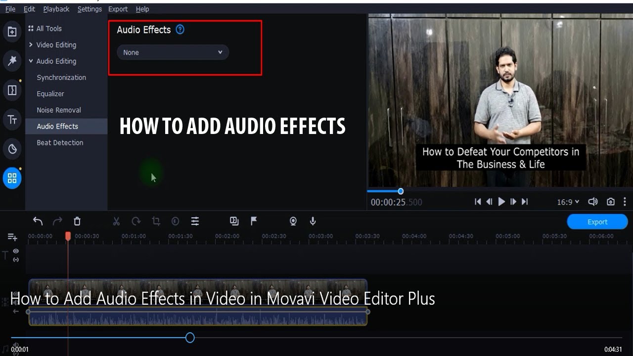Image resolution: width=633 pixels, height=356 pixels.
Task: Open Color Adjustments circle icon
Action: (175, 221)
